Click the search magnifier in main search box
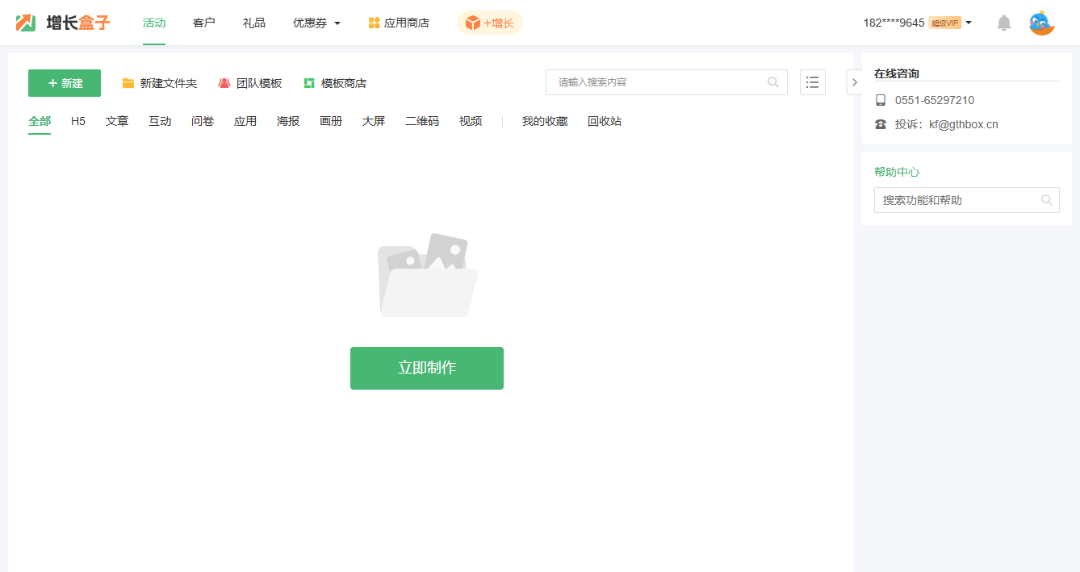Image resolution: width=1080 pixels, height=572 pixels. (x=772, y=82)
